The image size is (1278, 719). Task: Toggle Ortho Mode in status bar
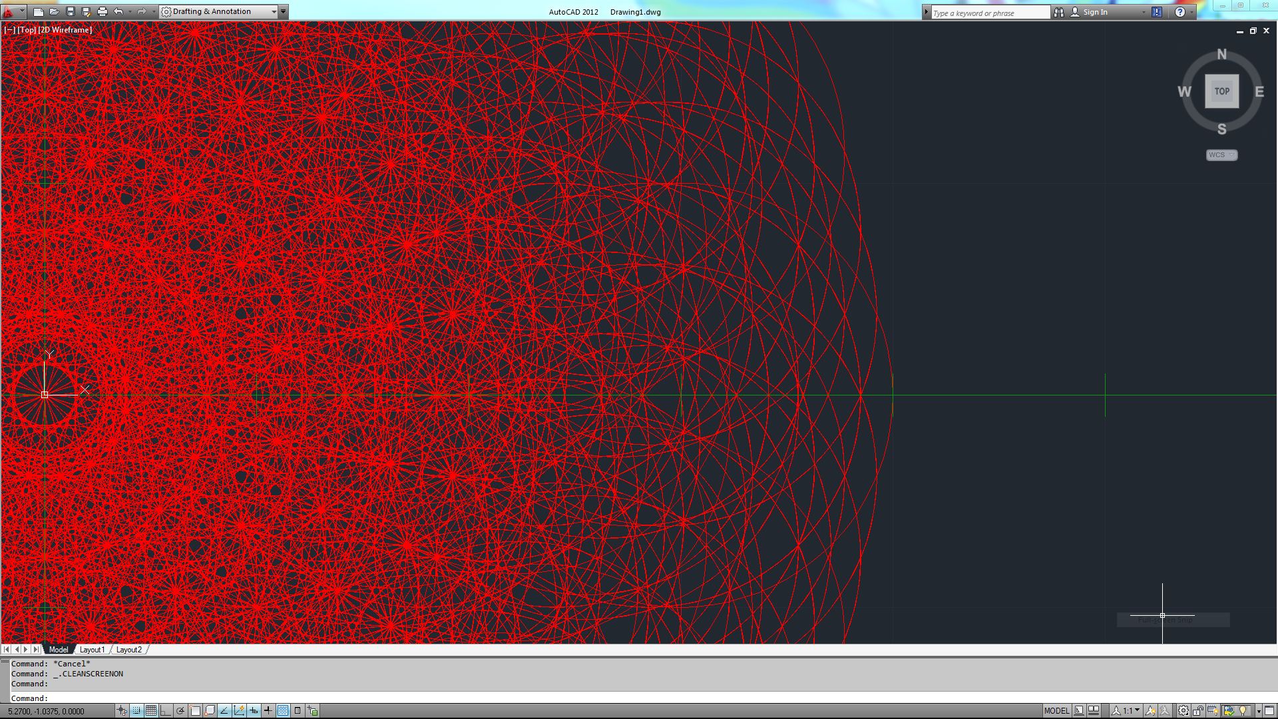point(166,710)
